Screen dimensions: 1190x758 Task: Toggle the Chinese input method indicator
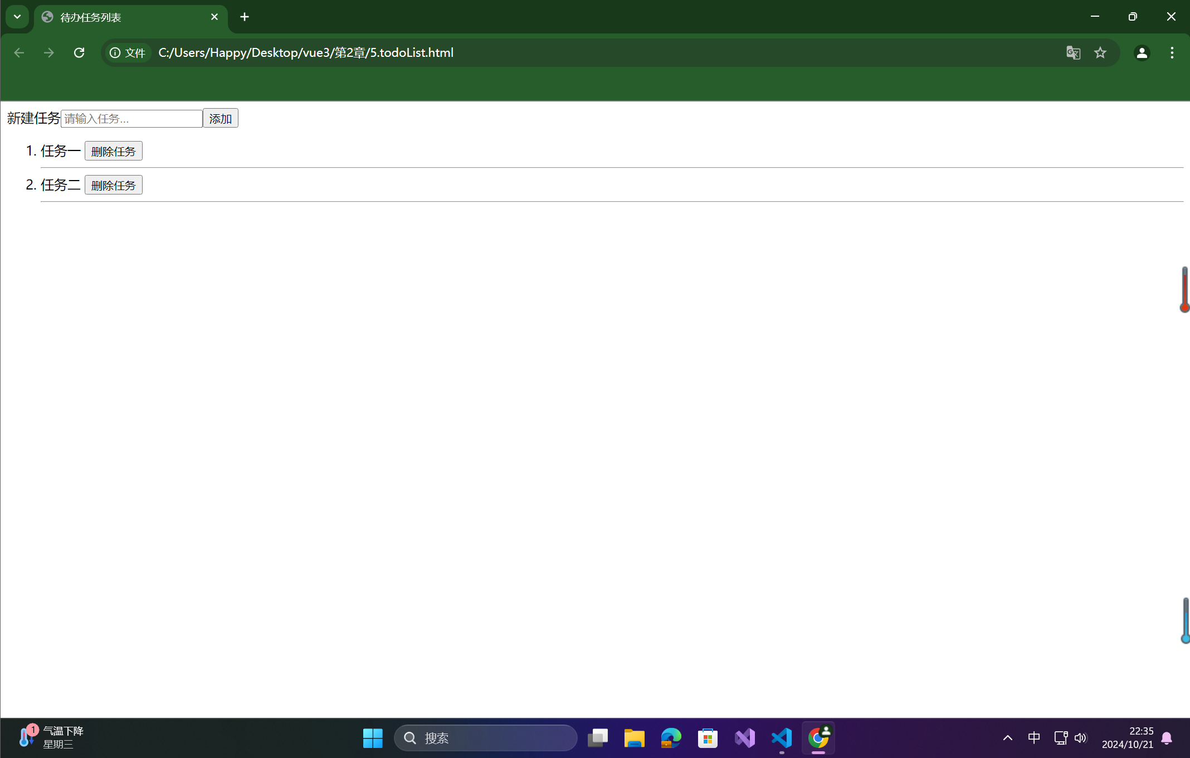(x=1034, y=738)
